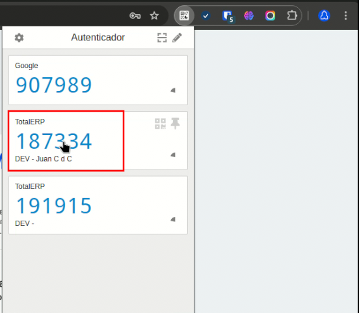Copy the Google code 907989
This screenshot has width=359, height=313.
coord(54,85)
